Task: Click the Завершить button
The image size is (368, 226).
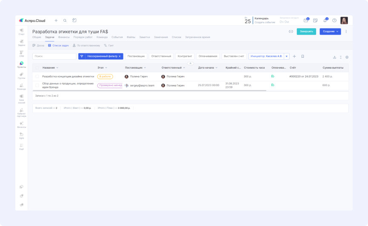Action: point(306,32)
